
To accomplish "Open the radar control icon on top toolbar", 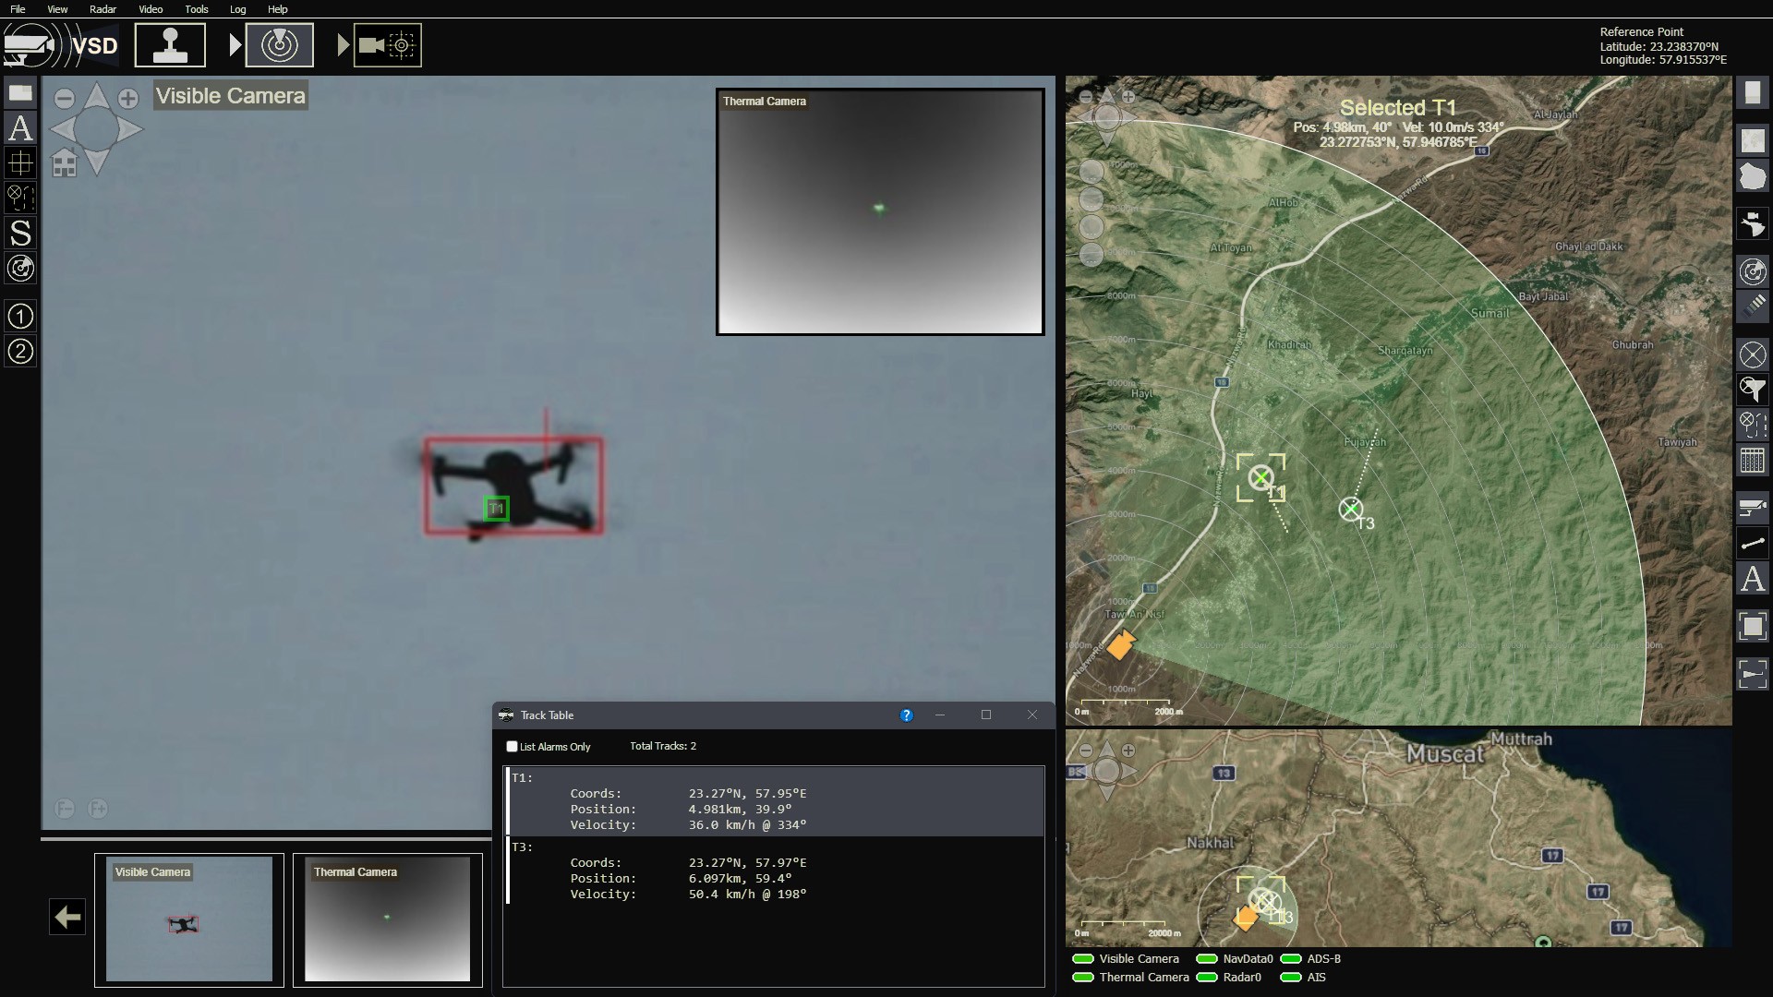I will pos(280,43).
